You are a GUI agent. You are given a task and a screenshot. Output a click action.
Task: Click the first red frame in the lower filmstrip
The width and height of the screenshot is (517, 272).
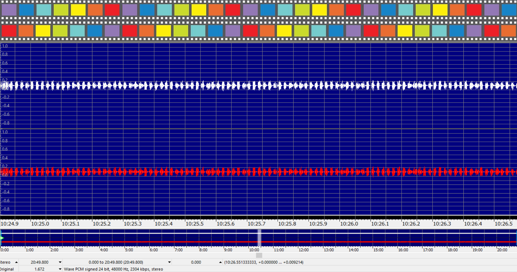click(x=9, y=31)
